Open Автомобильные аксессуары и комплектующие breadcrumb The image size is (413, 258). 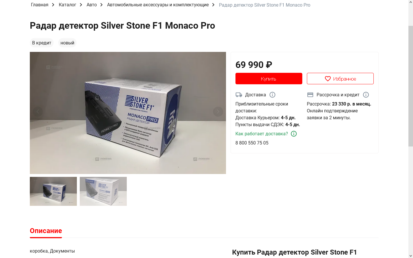tap(158, 5)
